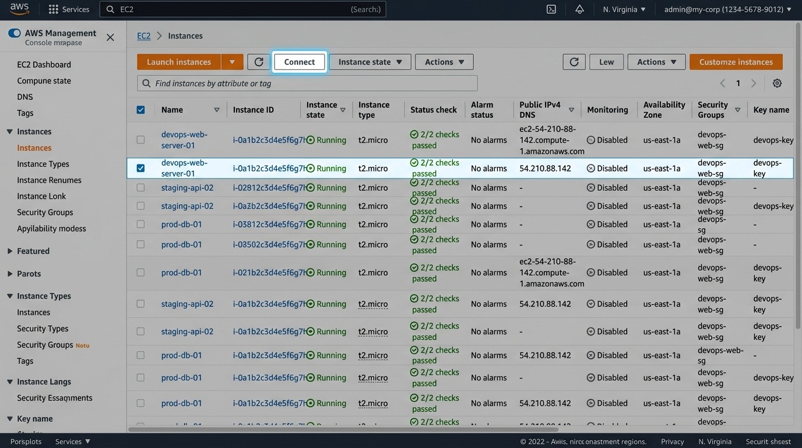This screenshot has width=802, height=448.
Task: Open Security Essapments in the sidebar
Action: click(55, 398)
